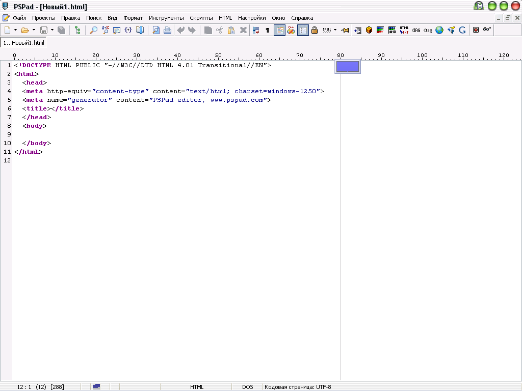
Task: Click the ASCII table #10 icon
Action: (392, 30)
